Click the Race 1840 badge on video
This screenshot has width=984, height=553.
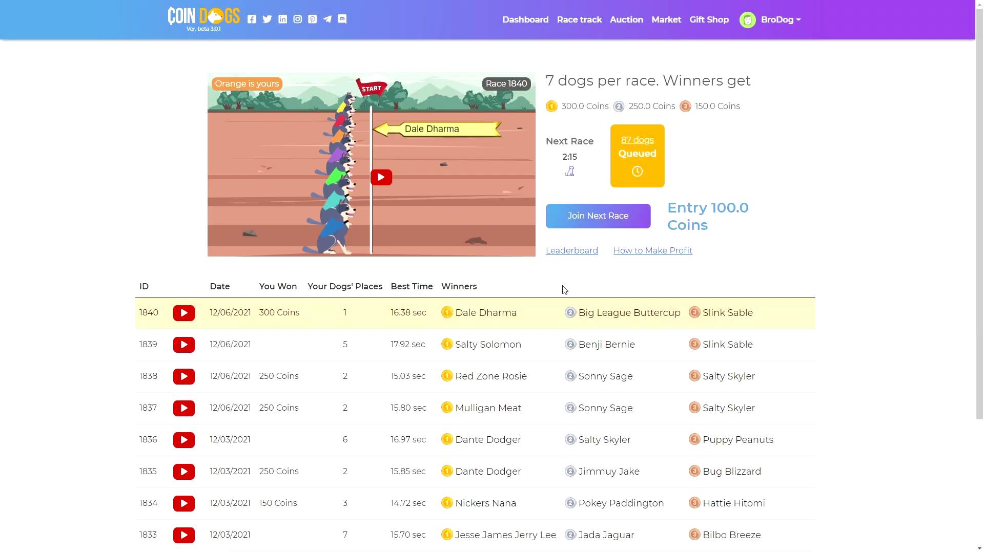click(506, 84)
